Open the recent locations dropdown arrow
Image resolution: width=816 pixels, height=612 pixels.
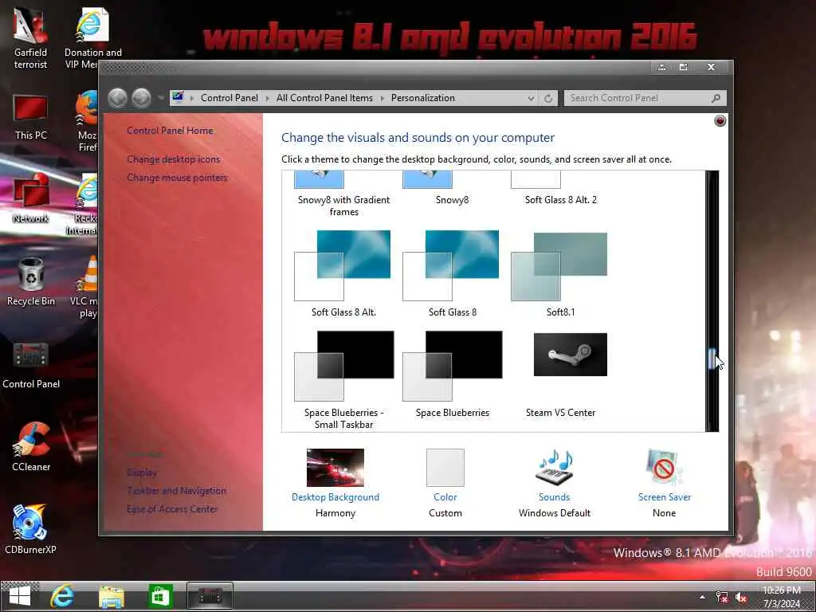pos(160,98)
